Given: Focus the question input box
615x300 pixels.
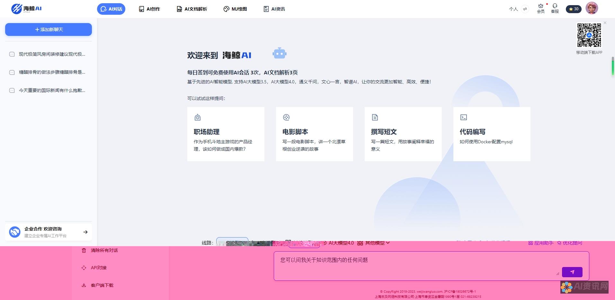Looking at the screenshot, I should pos(431,266).
